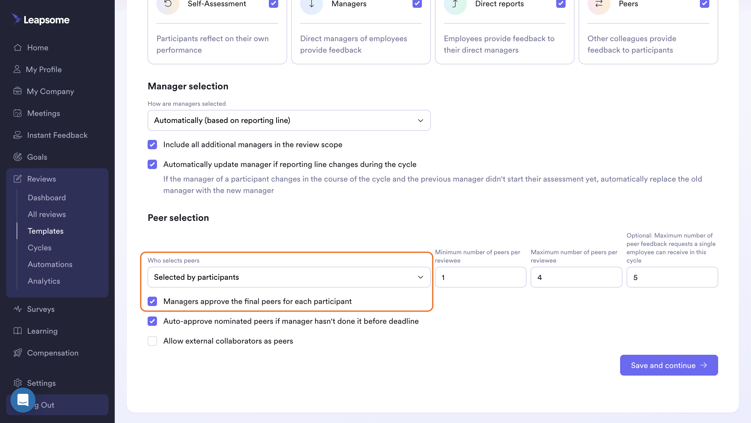
Task: Click the My Profile person icon
Action: pos(17,69)
